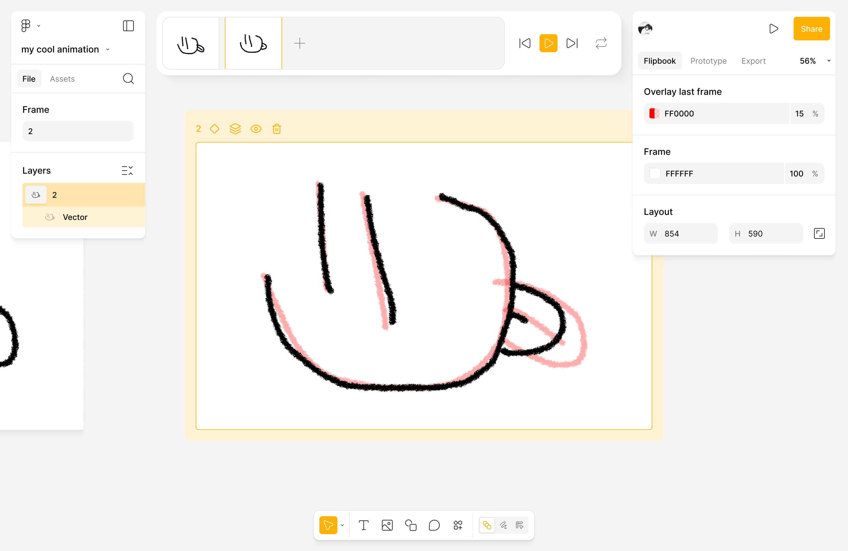The height and width of the screenshot is (551, 848).
Task: Click the stacked layers icon above frame
Action: pos(235,129)
